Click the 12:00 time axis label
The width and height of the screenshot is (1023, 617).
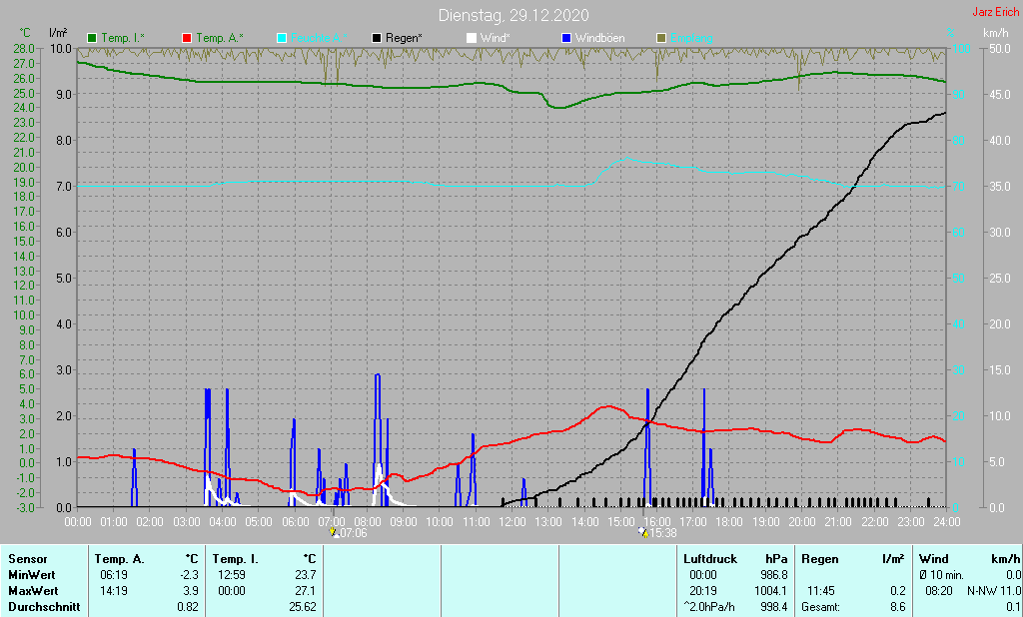(512, 522)
